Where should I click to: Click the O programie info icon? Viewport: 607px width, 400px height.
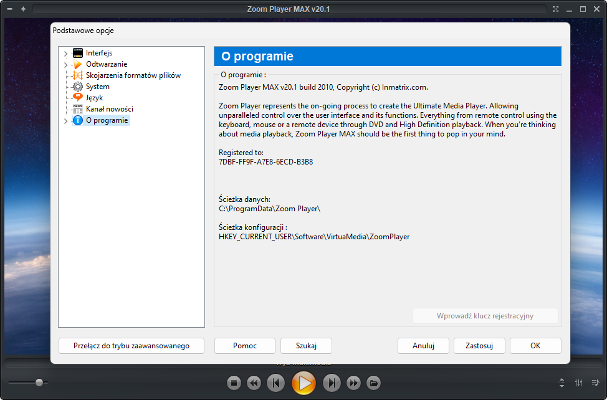[x=78, y=120]
